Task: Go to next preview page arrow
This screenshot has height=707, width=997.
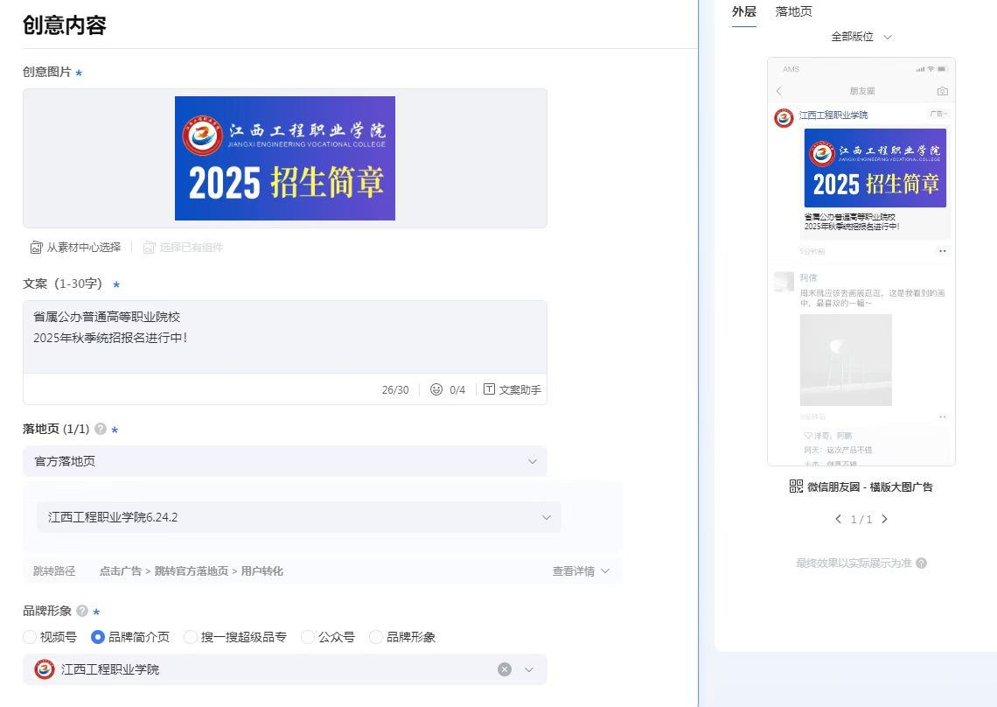Action: [884, 519]
